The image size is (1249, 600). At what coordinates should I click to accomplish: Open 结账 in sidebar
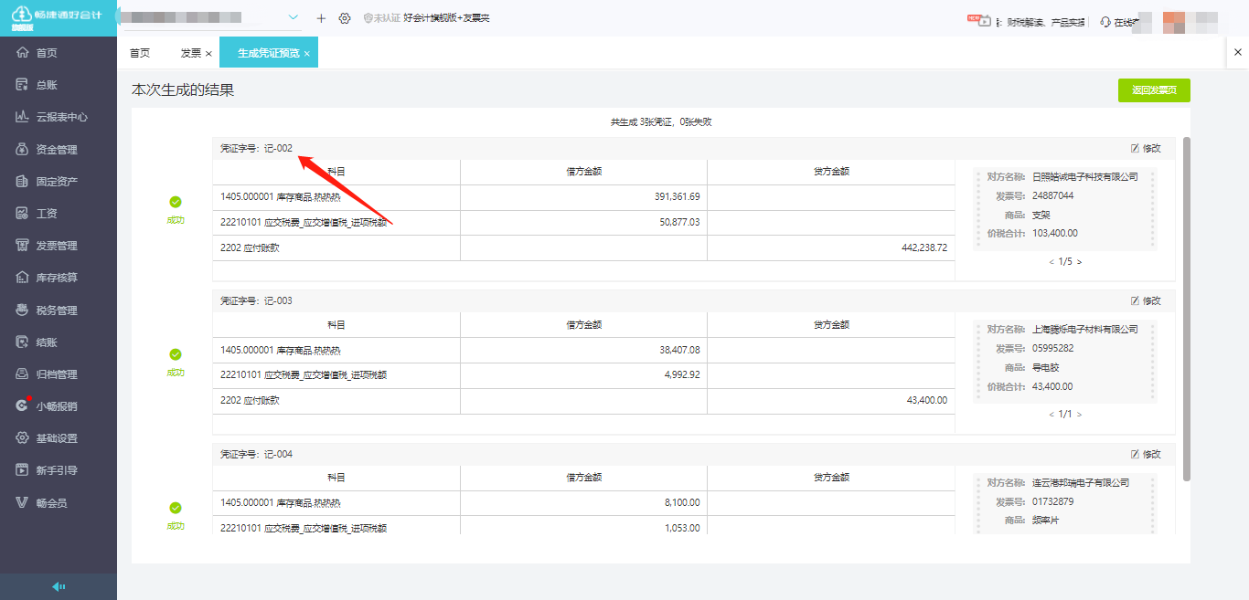[59, 342]
